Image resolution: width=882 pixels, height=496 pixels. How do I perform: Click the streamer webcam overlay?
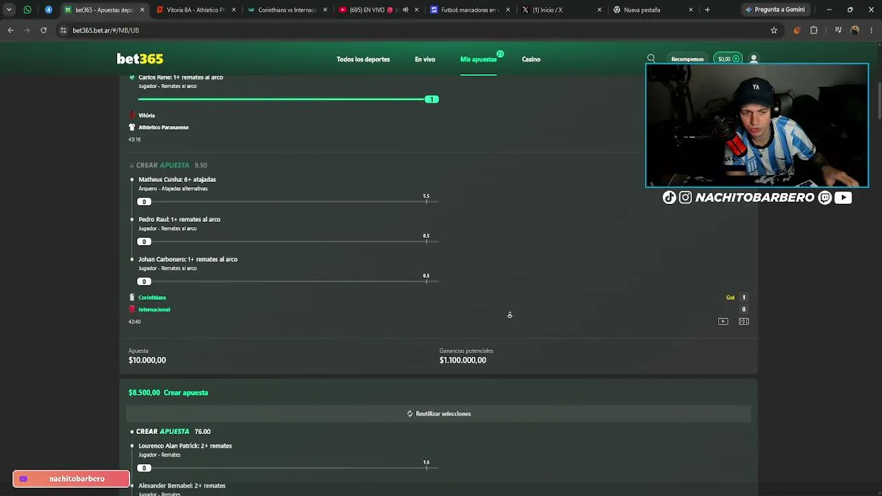[x=757, y=125]
